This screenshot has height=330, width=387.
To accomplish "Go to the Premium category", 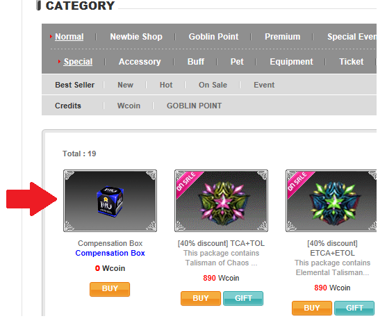I will (283, 37).
